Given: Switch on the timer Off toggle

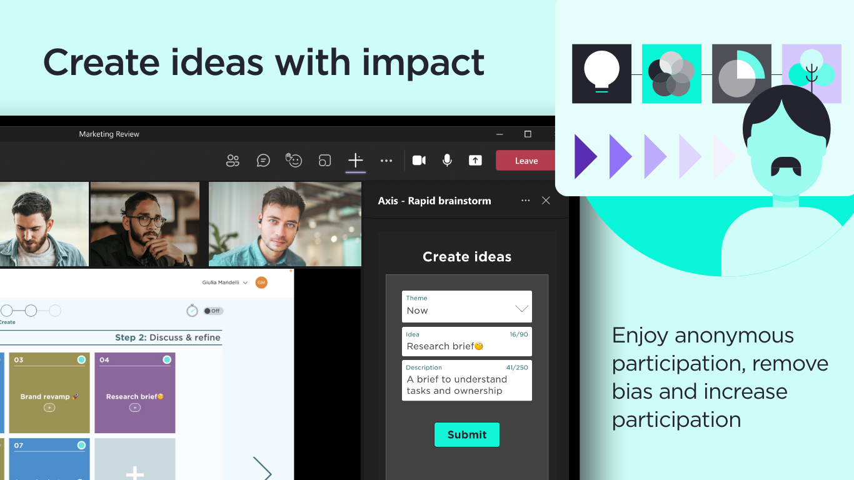Looking at the screenshot, I should 213,311.
